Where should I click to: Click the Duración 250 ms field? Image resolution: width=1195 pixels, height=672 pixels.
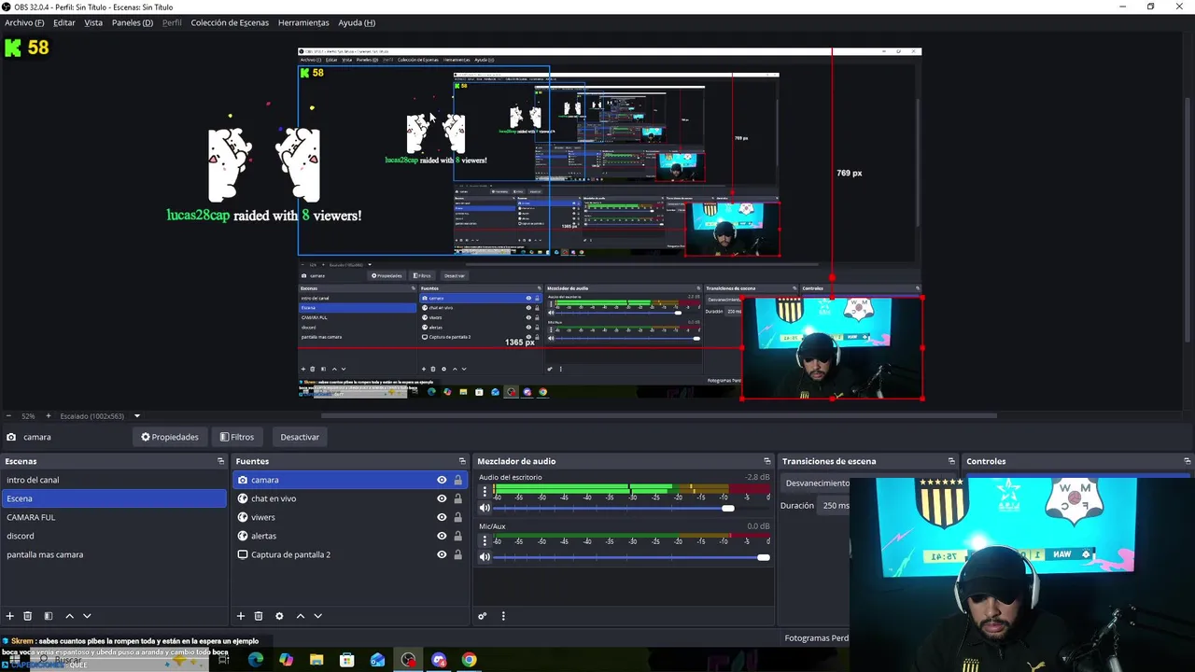[x=835, y=506]
